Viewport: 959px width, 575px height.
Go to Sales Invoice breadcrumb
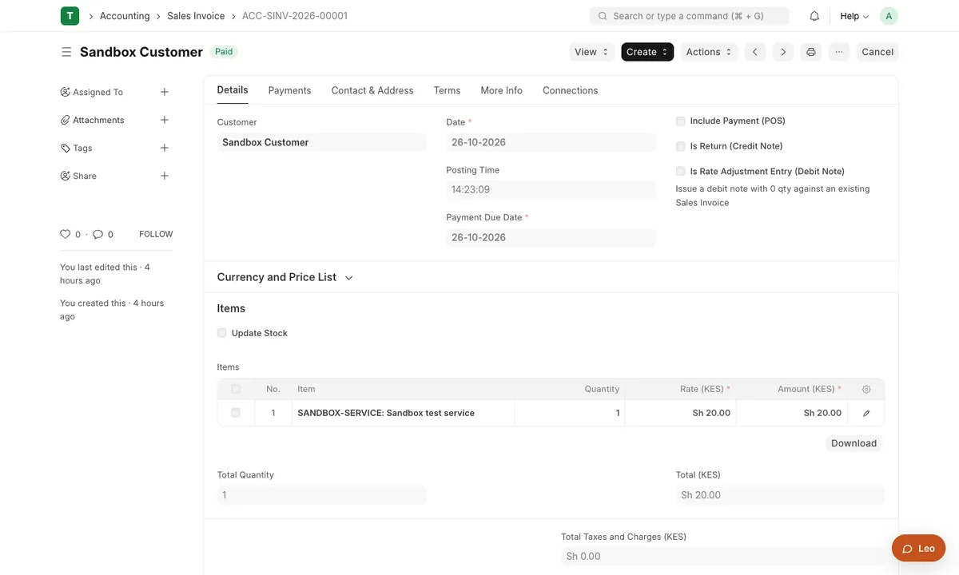click(196, 16)
